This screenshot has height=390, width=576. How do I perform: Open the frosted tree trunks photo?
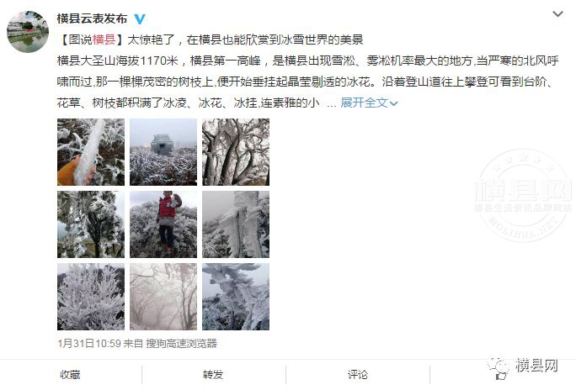pyautogui.click(x=236, y=152)
